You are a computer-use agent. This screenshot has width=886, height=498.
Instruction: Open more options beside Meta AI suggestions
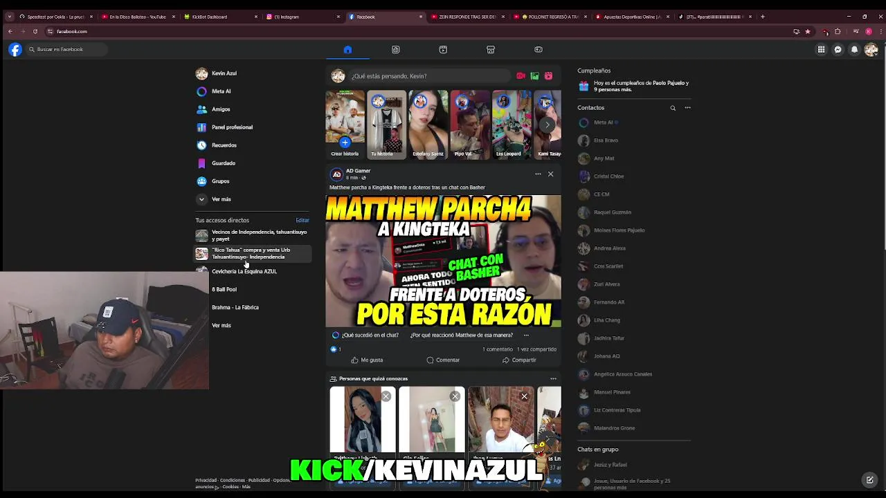(526, 335)
